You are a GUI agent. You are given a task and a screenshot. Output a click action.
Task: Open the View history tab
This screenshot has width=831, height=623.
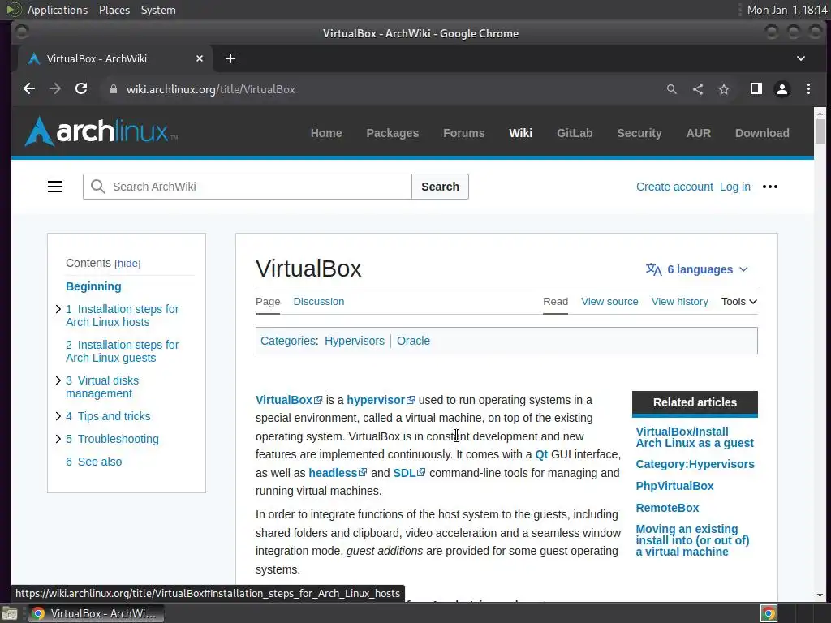click(679, 302)
